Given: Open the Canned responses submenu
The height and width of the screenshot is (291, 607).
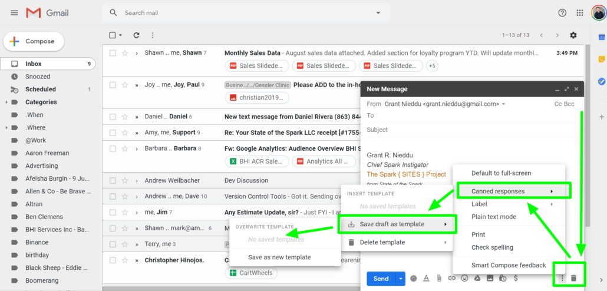Looking at the screenshot, I should [x=509, y=191].
